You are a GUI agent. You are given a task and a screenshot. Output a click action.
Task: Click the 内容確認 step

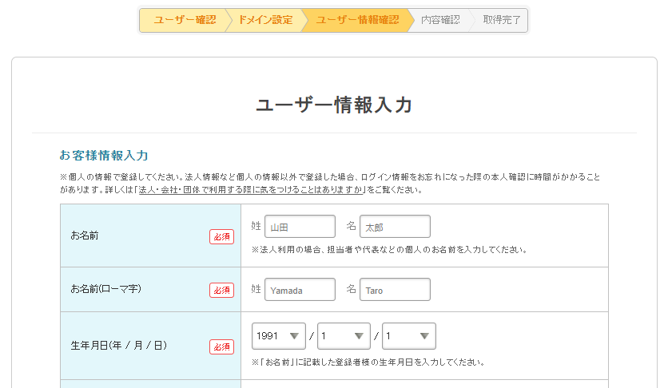(440, 20)
